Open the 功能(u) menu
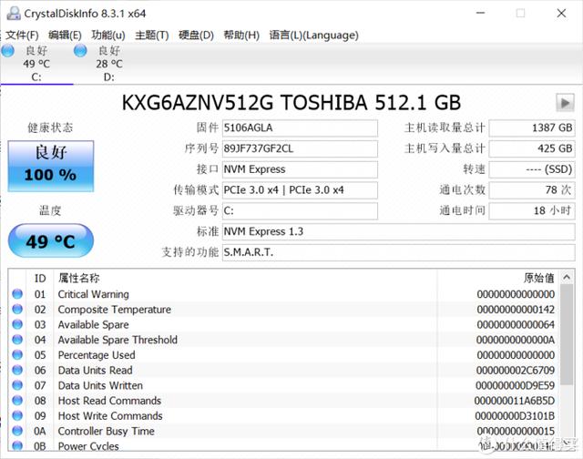This screenshot has width=583, height=459. (108, 35)
